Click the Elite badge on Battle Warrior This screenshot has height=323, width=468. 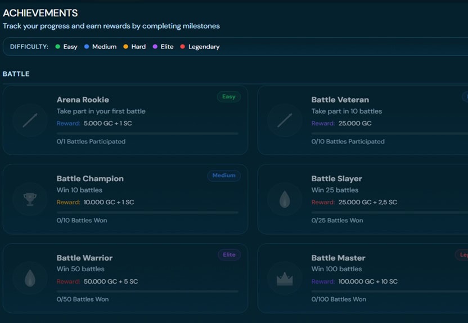pyautogui.click(x=229, y=255)
